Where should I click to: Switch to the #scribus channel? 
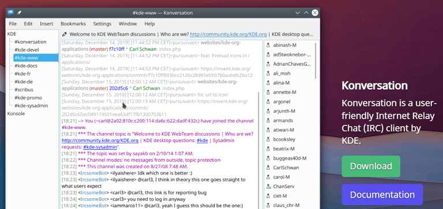click(24, 90)
